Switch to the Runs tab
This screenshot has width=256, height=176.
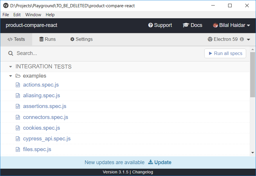[48, 39]
